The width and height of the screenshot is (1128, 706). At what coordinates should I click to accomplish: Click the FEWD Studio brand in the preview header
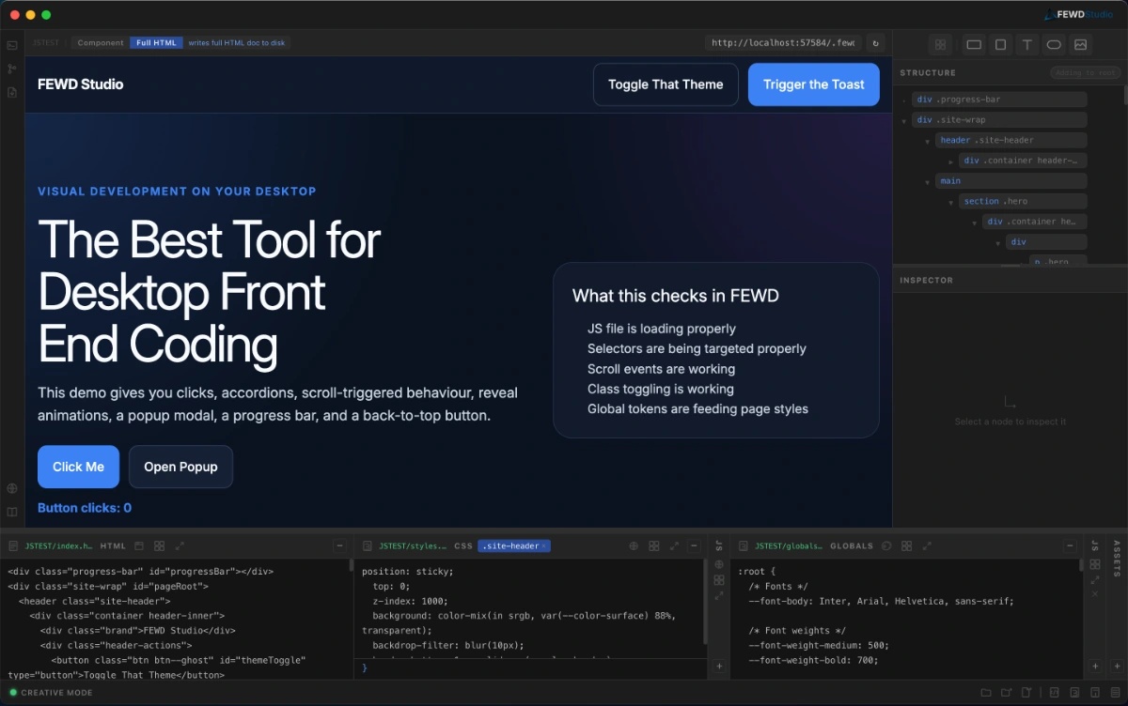click(x=81, y=84)
